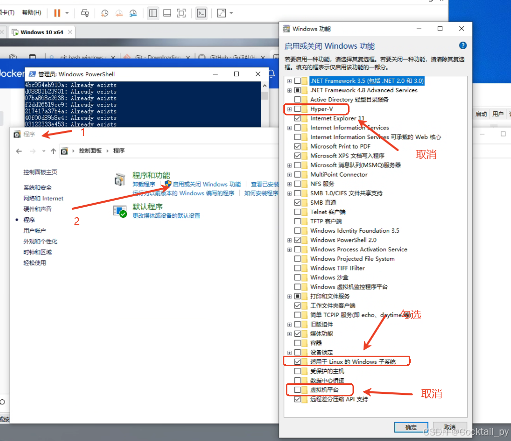
Task: Open the console view icon
Action: point(202,13)
